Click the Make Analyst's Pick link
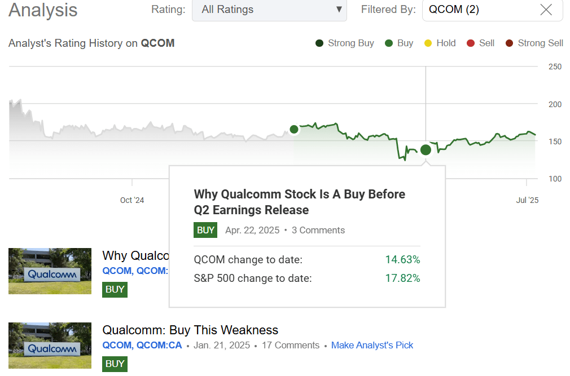Viewport: 570px width, 376px height. (372, 345)
